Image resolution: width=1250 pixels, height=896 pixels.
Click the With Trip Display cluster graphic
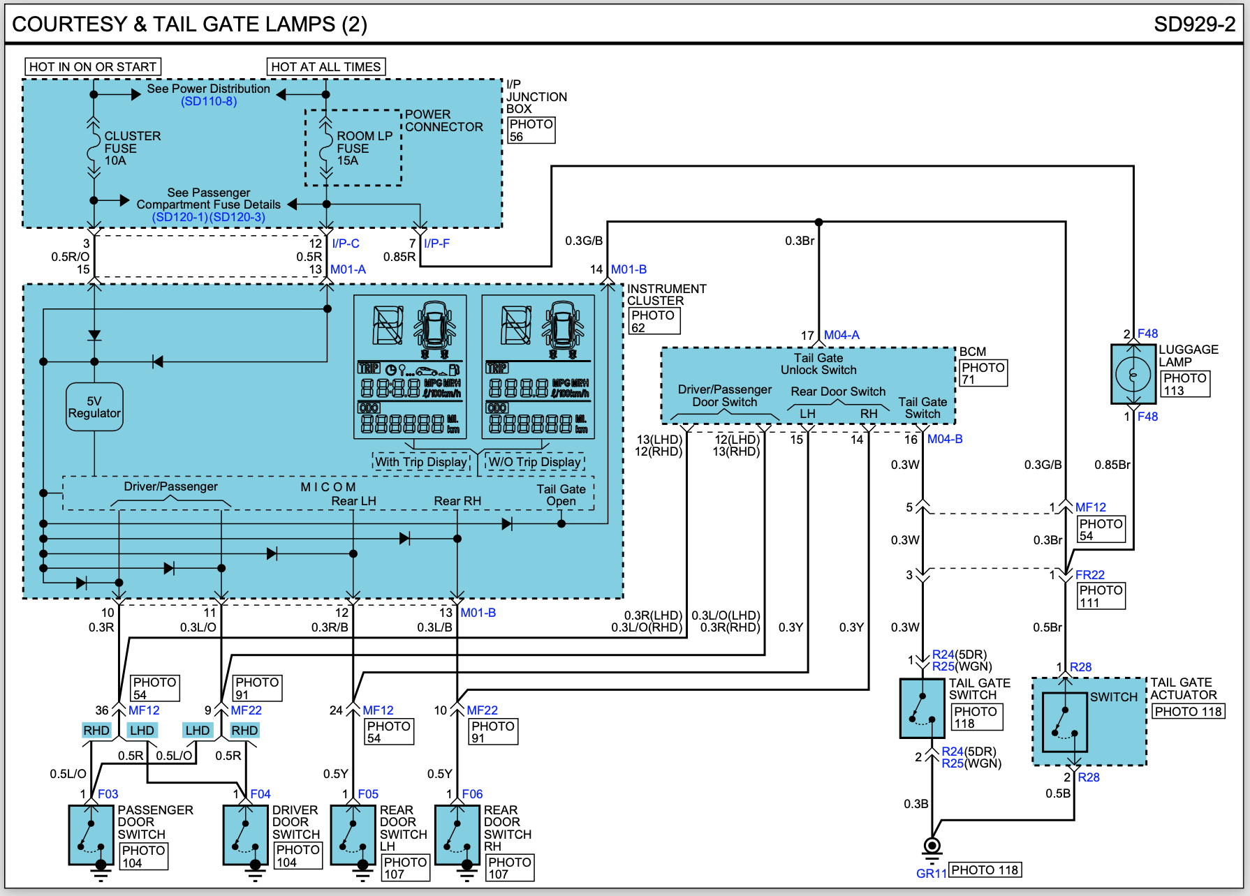410,367
